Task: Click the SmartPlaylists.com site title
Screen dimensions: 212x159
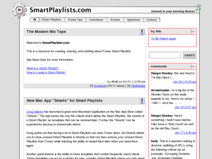Action: (x=60, y=10)
